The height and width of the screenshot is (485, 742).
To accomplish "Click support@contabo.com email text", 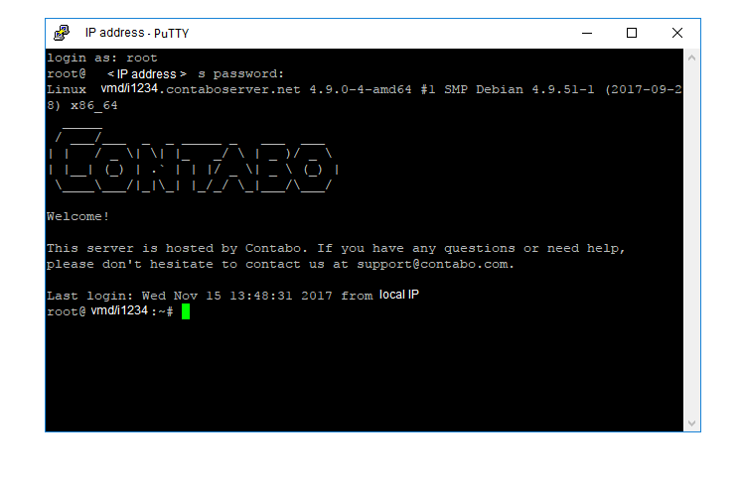I will coord(432,264).
